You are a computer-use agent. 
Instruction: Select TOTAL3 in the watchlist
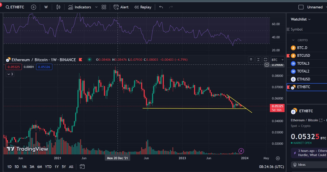(307, 63)
